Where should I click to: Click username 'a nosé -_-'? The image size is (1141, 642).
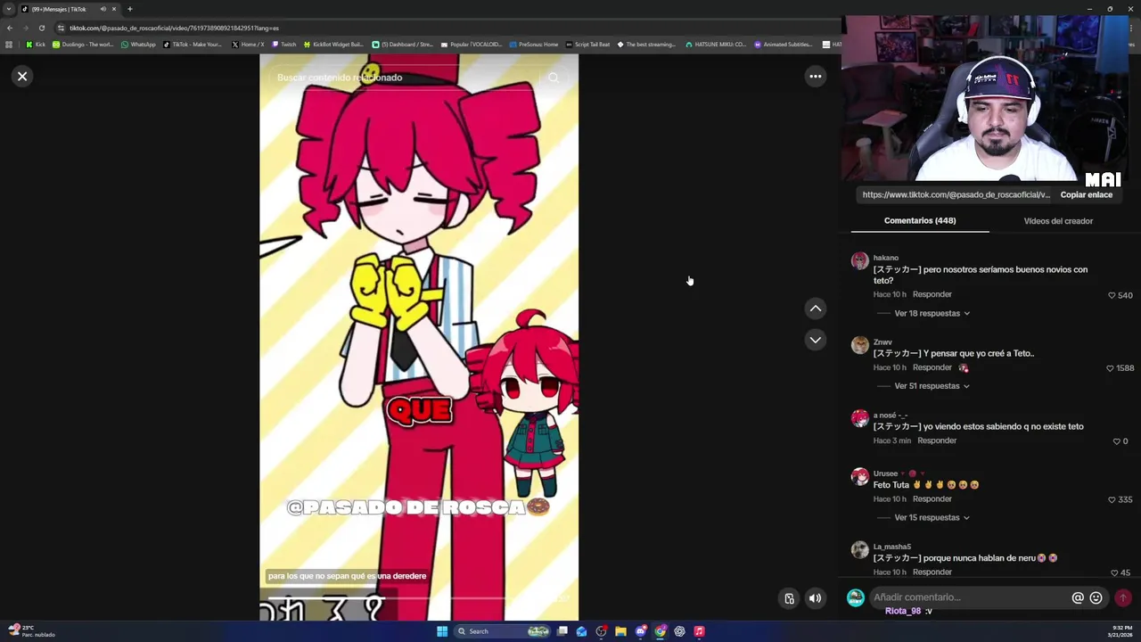[891, 416]
